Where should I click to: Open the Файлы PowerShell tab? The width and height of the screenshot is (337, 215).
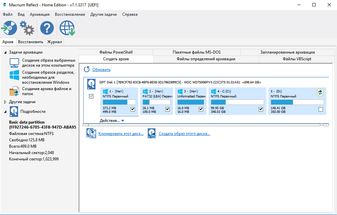(116, 52)
